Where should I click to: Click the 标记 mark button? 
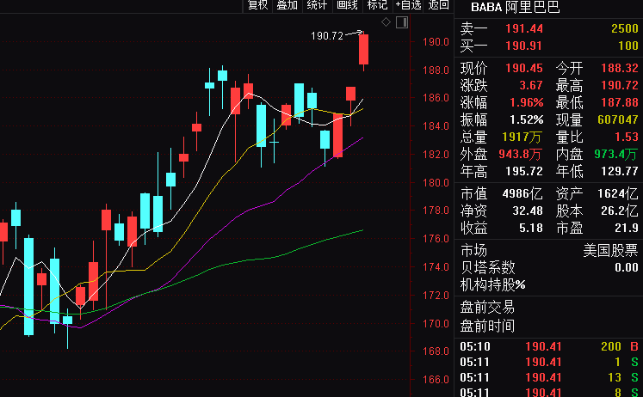coord(377,5)
